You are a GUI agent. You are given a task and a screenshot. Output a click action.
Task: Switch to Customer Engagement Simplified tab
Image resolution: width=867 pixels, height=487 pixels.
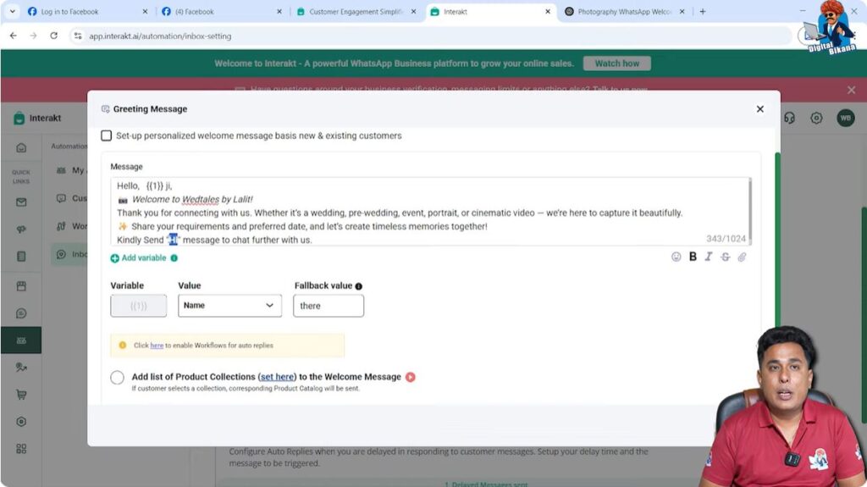(356, 12)
